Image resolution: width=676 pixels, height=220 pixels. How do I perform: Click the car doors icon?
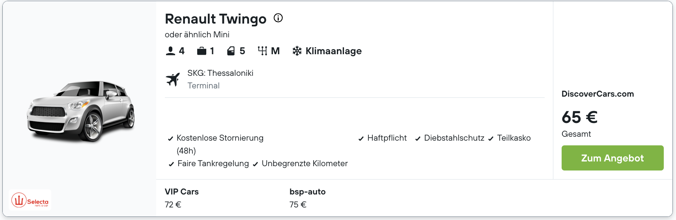231,51
